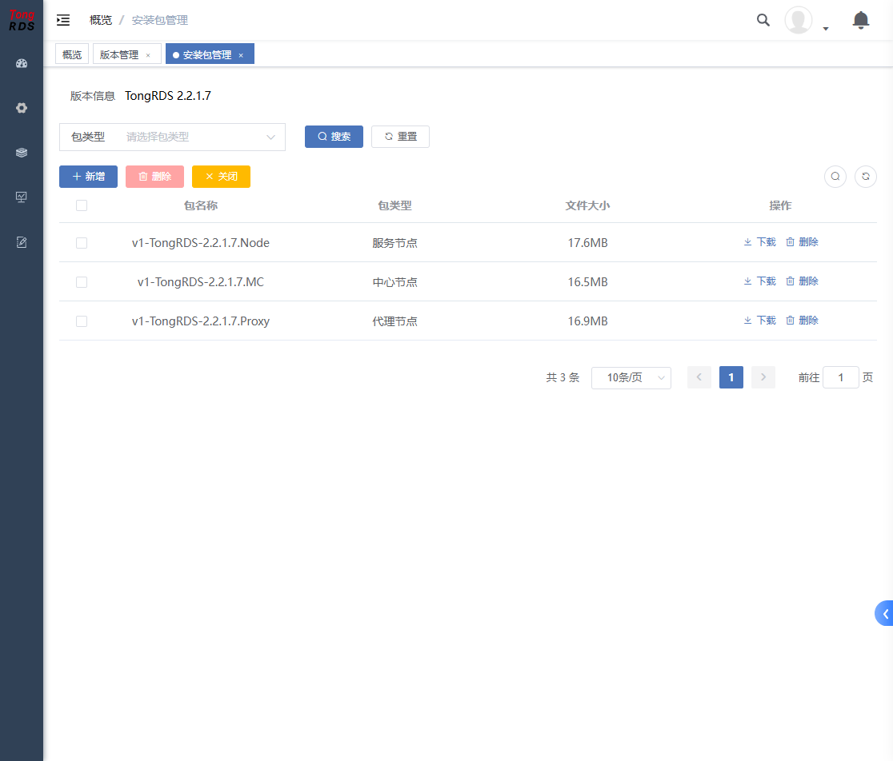
Task: Expand the user menu caret
Action: click(826, 29)
